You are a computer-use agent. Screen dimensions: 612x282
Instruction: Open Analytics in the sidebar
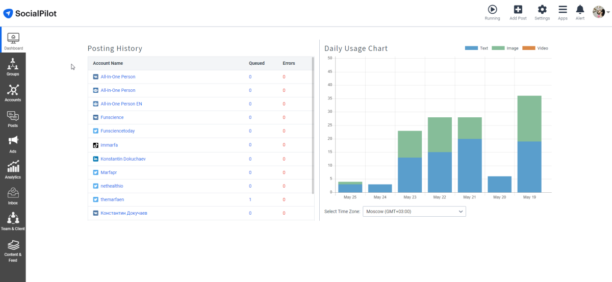13,170
